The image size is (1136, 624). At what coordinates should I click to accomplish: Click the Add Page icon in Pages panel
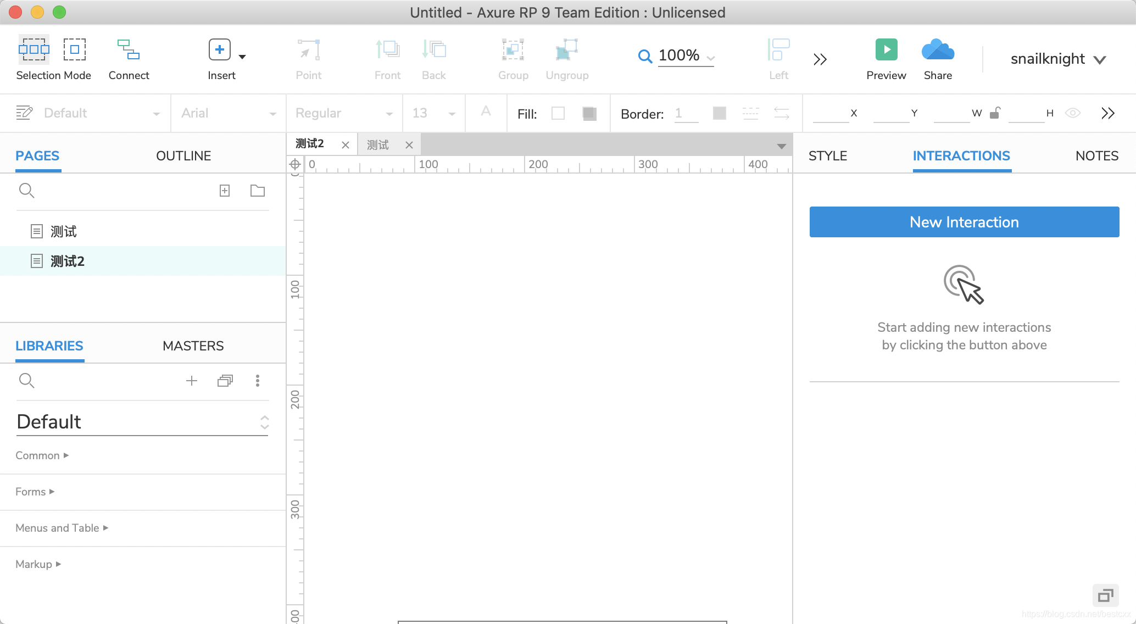pyautogui.click(x=225, y=191)
